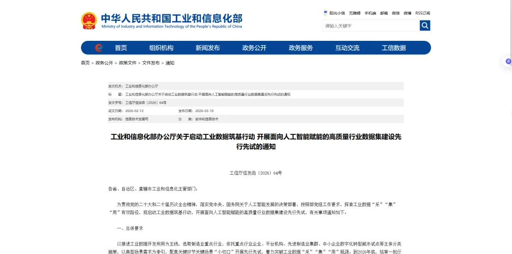The width and height of the screenshot is (512, 254).
Task: Open the 阳光小信 link
Action: (x=337, y=13)
